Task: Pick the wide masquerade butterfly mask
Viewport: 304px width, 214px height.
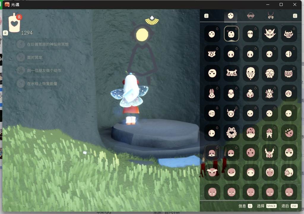Action: (231, 73)
